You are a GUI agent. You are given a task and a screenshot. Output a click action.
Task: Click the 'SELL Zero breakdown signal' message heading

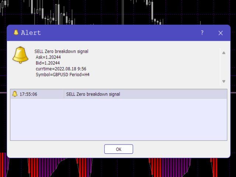[x=61, y=51]
